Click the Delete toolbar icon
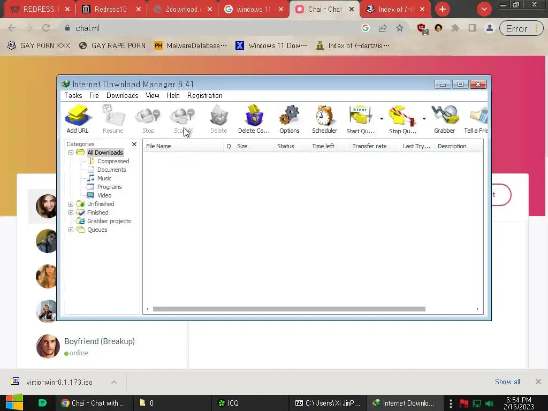This screenshot has width=548, height=411. [x=219, y=119]
